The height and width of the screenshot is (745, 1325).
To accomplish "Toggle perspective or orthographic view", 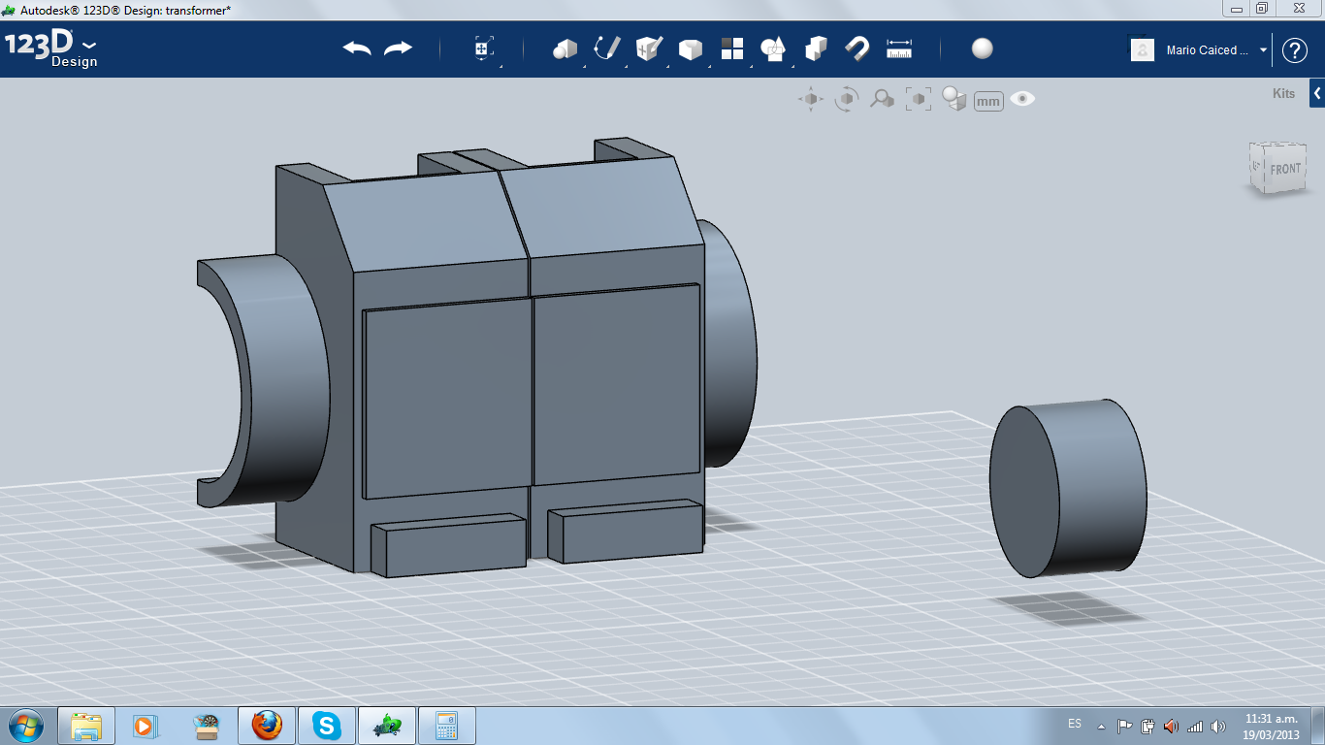I will [954, 99].
